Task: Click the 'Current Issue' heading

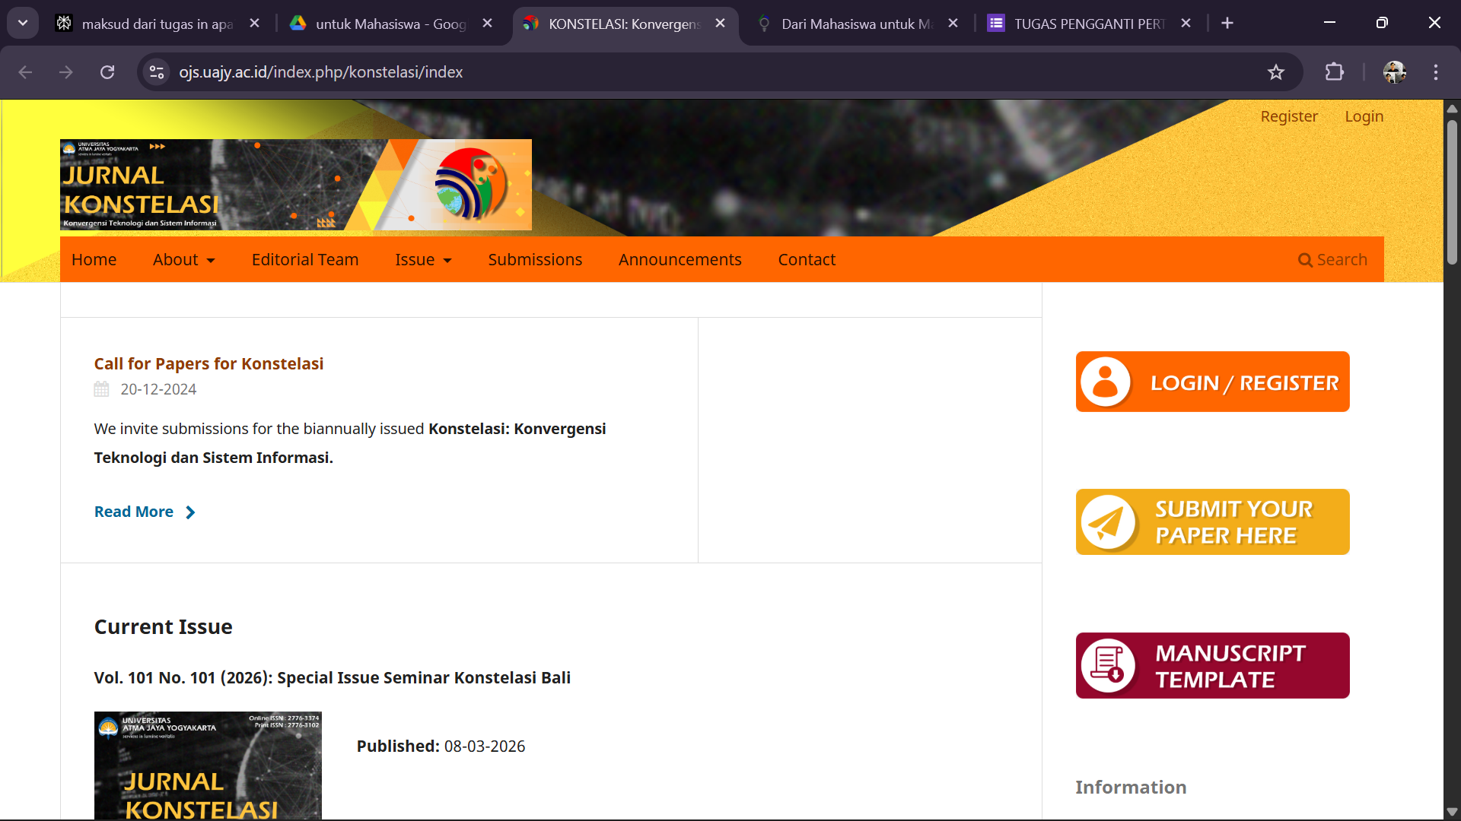Action: coord(164,627)
